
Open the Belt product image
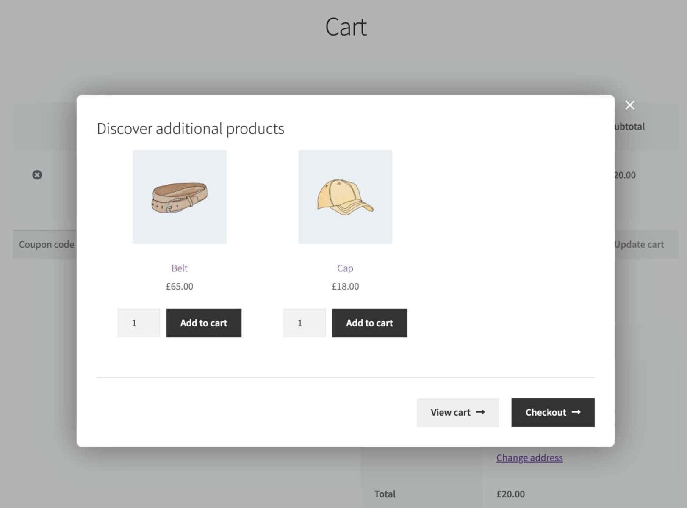[x=180, y=197]
